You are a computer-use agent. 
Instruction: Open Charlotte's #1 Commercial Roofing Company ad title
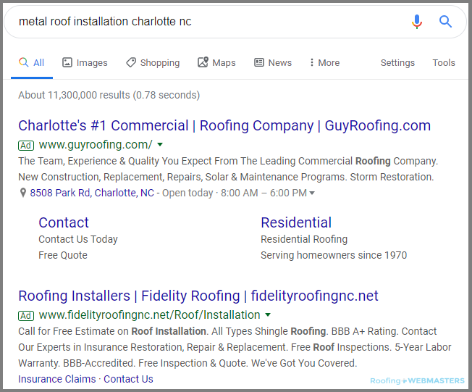[224, 125]
